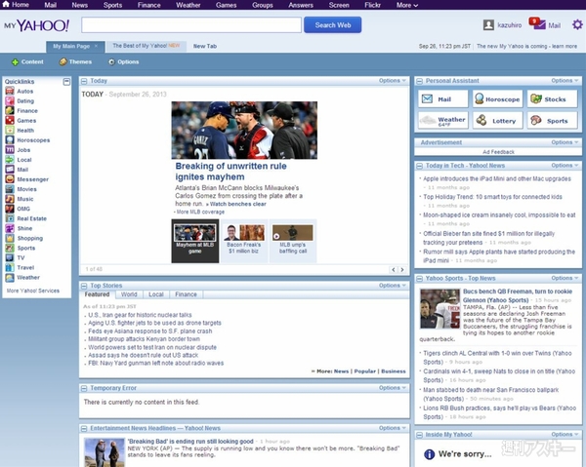
Task: Open Options dropdown of Today module
Action: [392, 81]
